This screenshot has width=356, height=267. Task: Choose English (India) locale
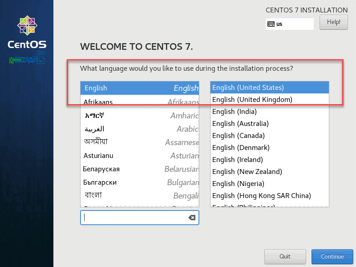(269, 112)
